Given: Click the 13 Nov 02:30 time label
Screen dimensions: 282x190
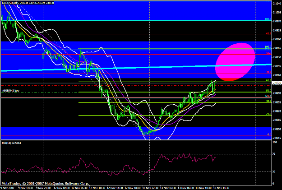Looking at the screenshot, I should click(x=168, y=188).
